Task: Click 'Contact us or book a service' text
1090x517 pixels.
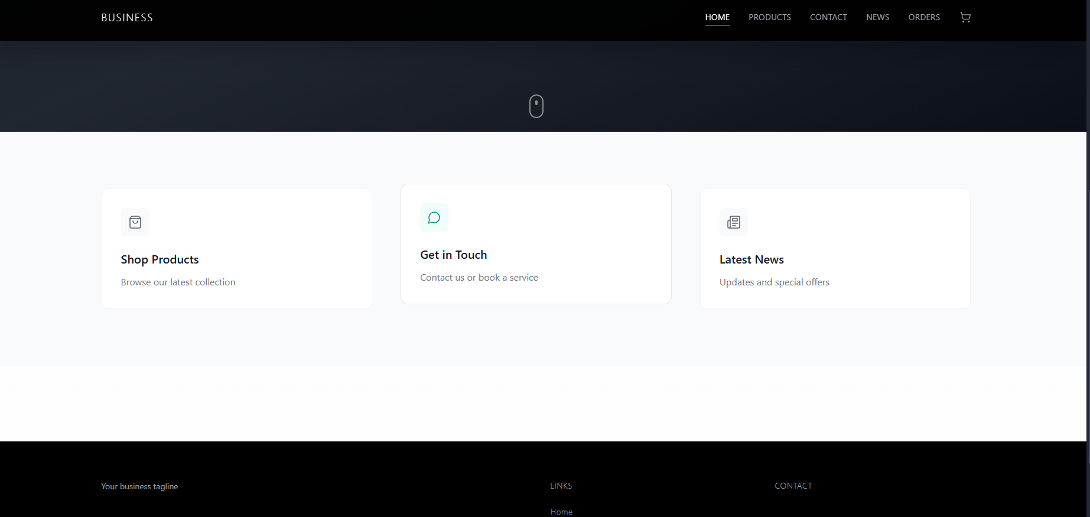Action: 479,278
